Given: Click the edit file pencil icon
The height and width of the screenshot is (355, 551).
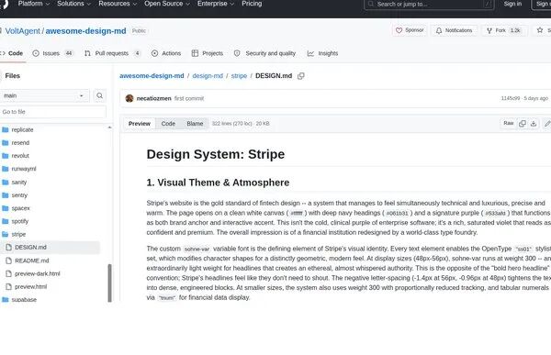Looking at the screenshot, I should tap(547, 123).
